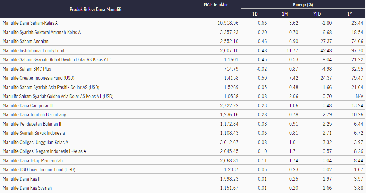Viewport: 366px width, 193px height.
Task: Click the 'NAB Terakhir' column header
Action: click(x=216, y=5)
